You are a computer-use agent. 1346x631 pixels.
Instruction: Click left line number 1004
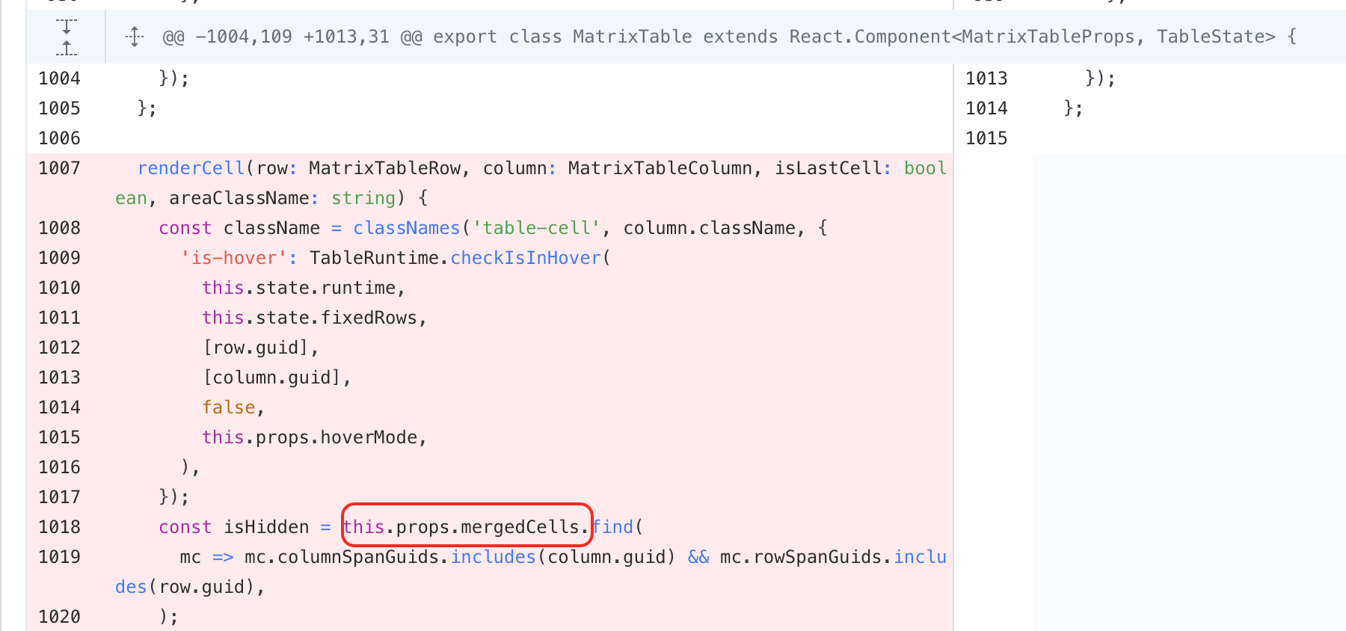point(59,79)
